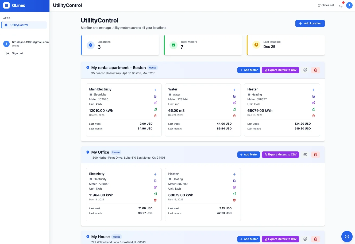This screenshot has height=244, width=355.
Task: Delete the Main Electriciy meter with trash icon
Action: tap(155, 116)
